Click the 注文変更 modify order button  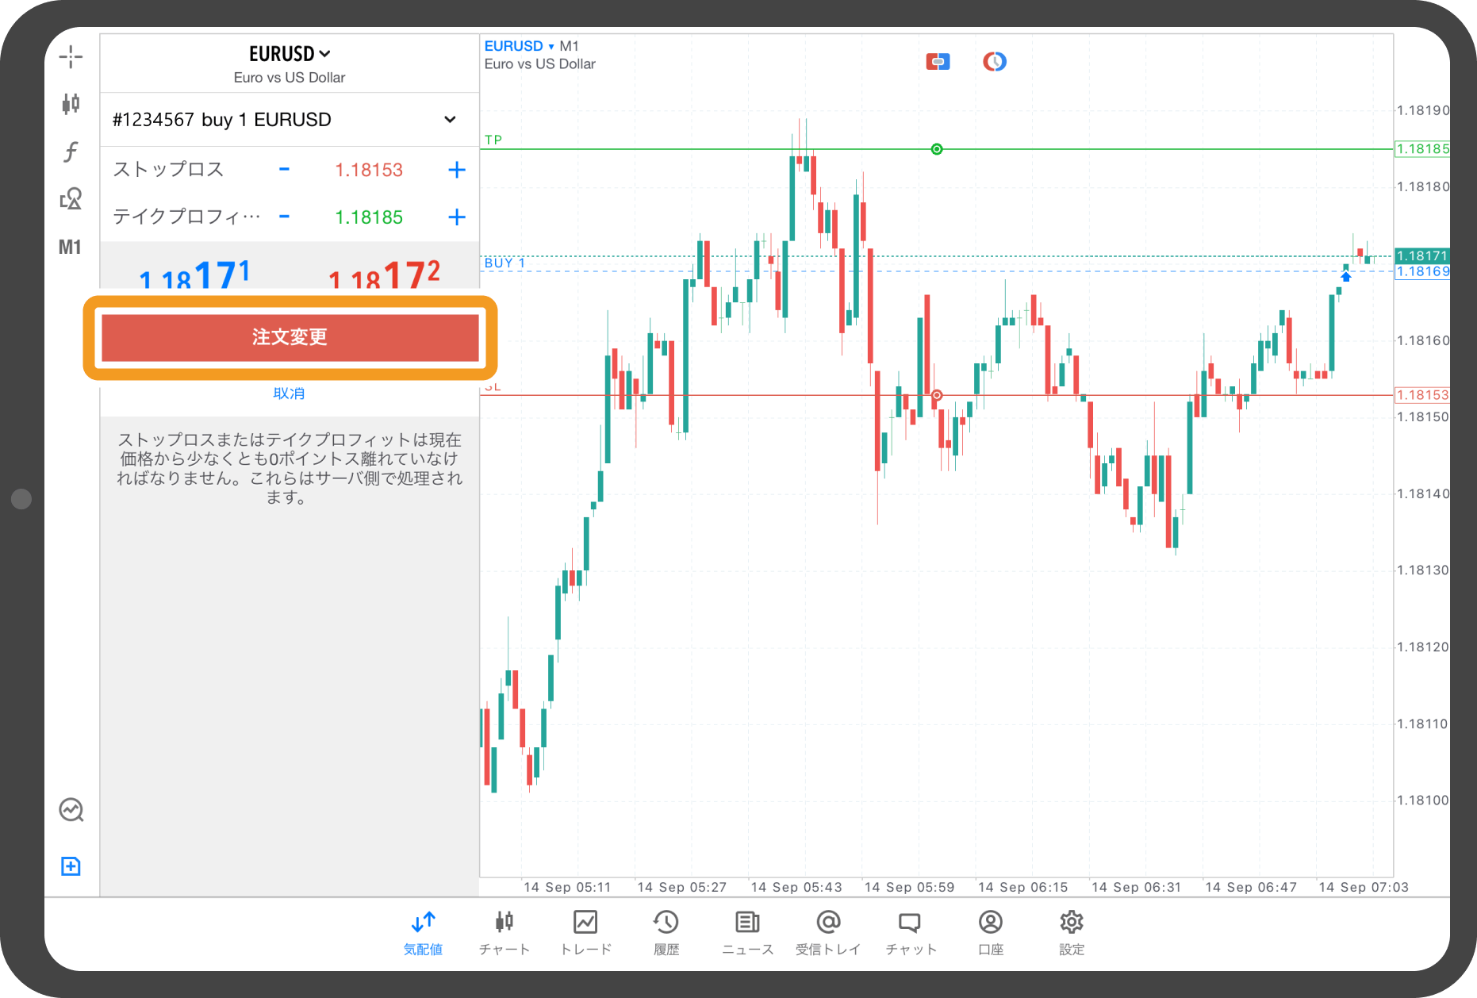click(290, 337)
